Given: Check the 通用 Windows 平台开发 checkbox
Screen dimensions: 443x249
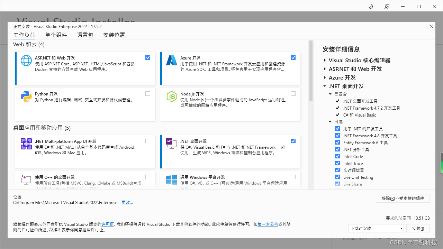Looking at the screenshot, I should pos(293,177).
